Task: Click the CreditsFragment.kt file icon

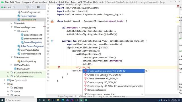Action: coord(19,12)
